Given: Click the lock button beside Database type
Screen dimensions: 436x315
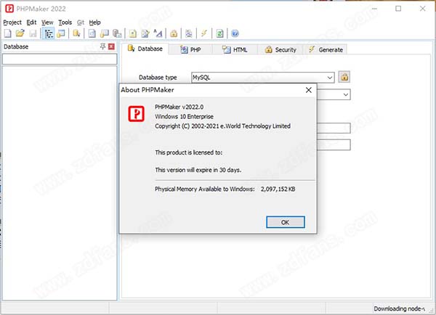Looking at the screenshot, I should (x=344, y=77).
